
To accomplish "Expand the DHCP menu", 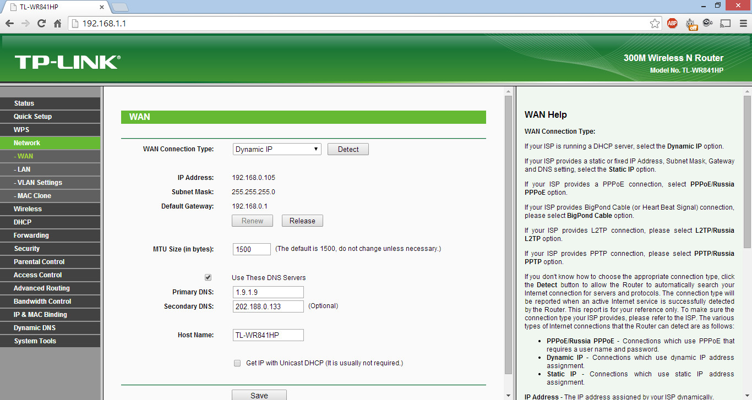I will [x=50, y=222].
